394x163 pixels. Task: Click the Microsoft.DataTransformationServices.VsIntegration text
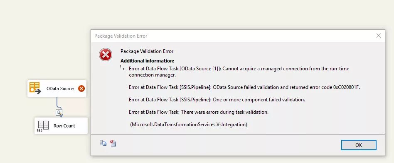189,124
